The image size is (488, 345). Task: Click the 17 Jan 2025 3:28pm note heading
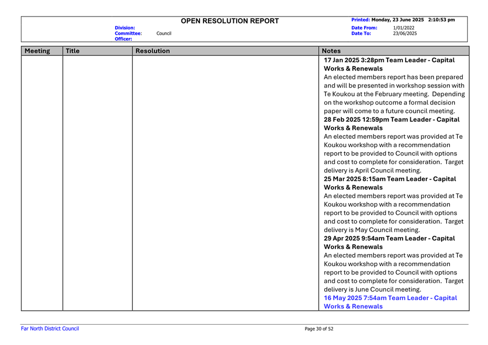(389, 64)
